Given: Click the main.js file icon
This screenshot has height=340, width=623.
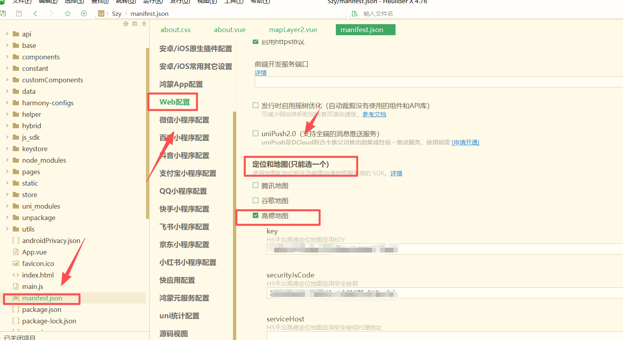Looking at the screenshot, I should [16, 286].
